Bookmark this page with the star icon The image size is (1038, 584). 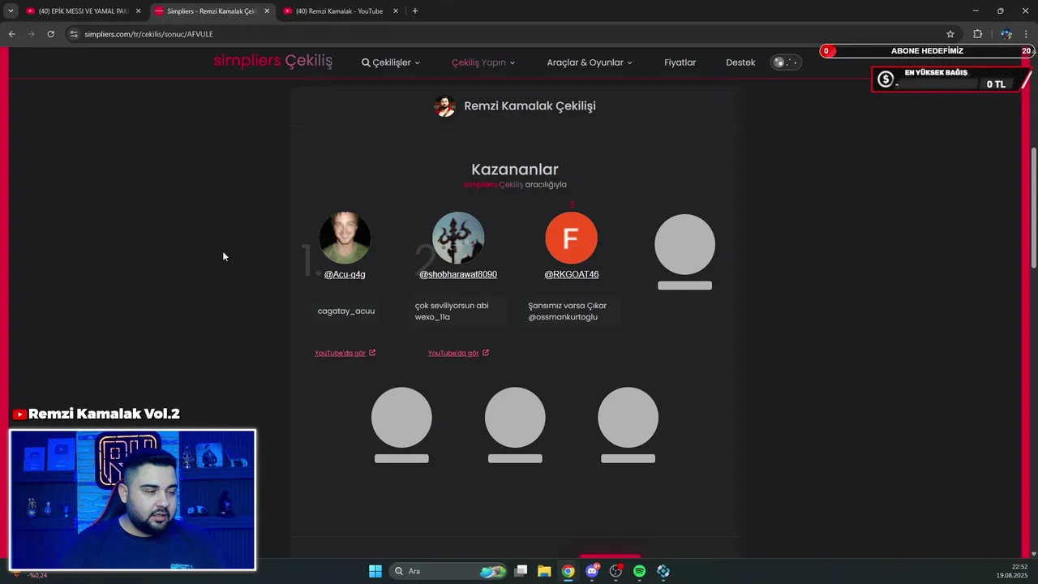tap(950, 34)
